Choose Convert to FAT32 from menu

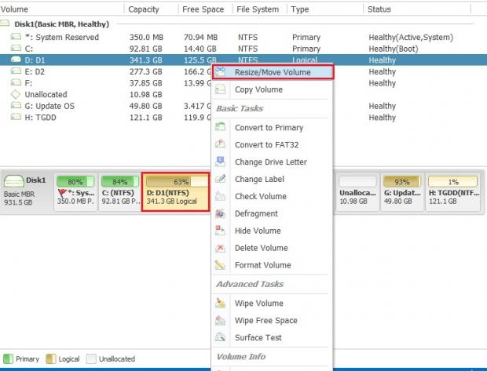tap(266, 144)
